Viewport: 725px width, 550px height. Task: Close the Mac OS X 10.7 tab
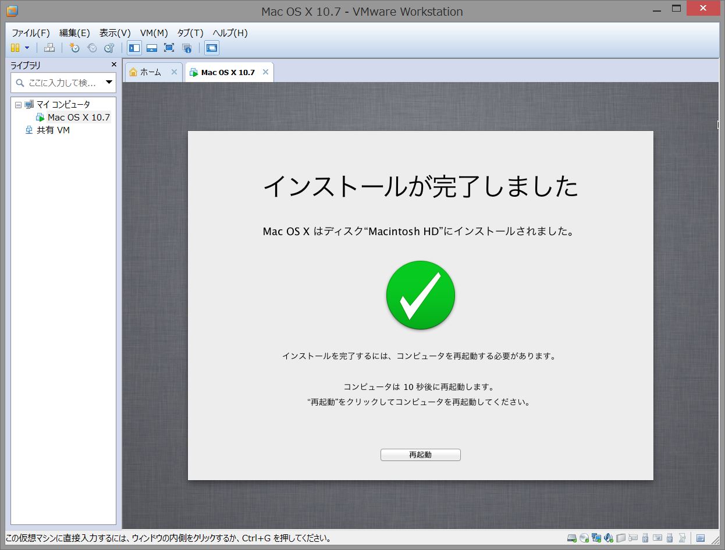point(265,72)
